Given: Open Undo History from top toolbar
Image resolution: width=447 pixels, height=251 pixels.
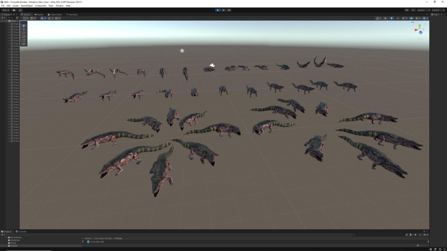Looking at the screenshot, I should point(407,10).
